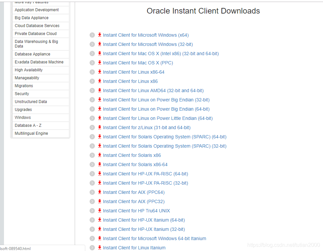Select Big Data Appliance in sidebar
The height and width of the screenshot is (251, 323).
(41, 18)
